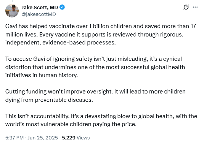204x144 pixels.
Task: Click the blue verified checkmark badge
Action: point(62,7)
